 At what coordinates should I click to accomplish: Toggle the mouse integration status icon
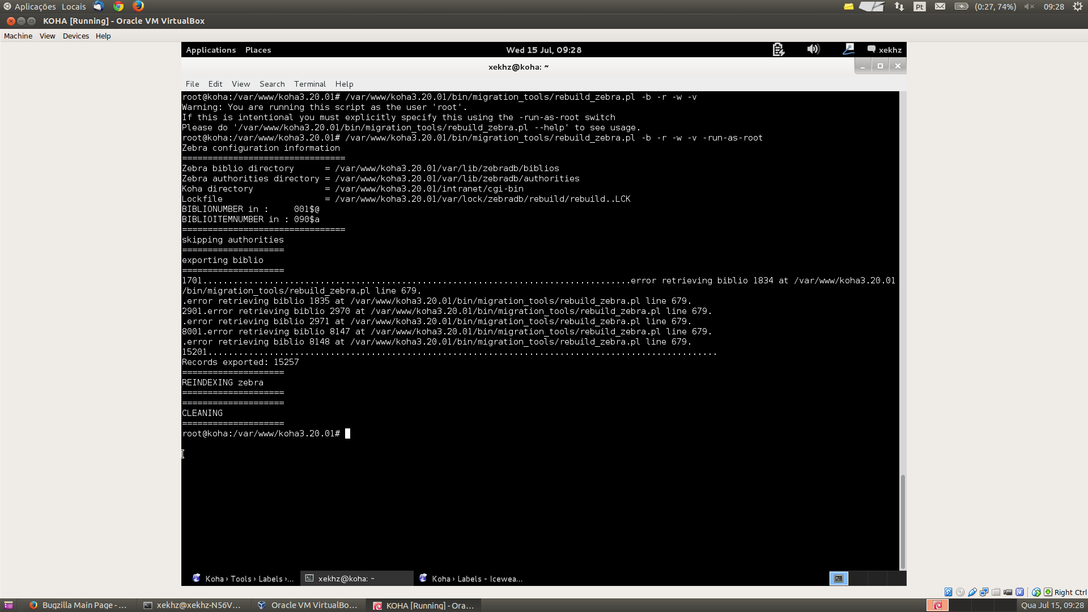point(1036,592)
